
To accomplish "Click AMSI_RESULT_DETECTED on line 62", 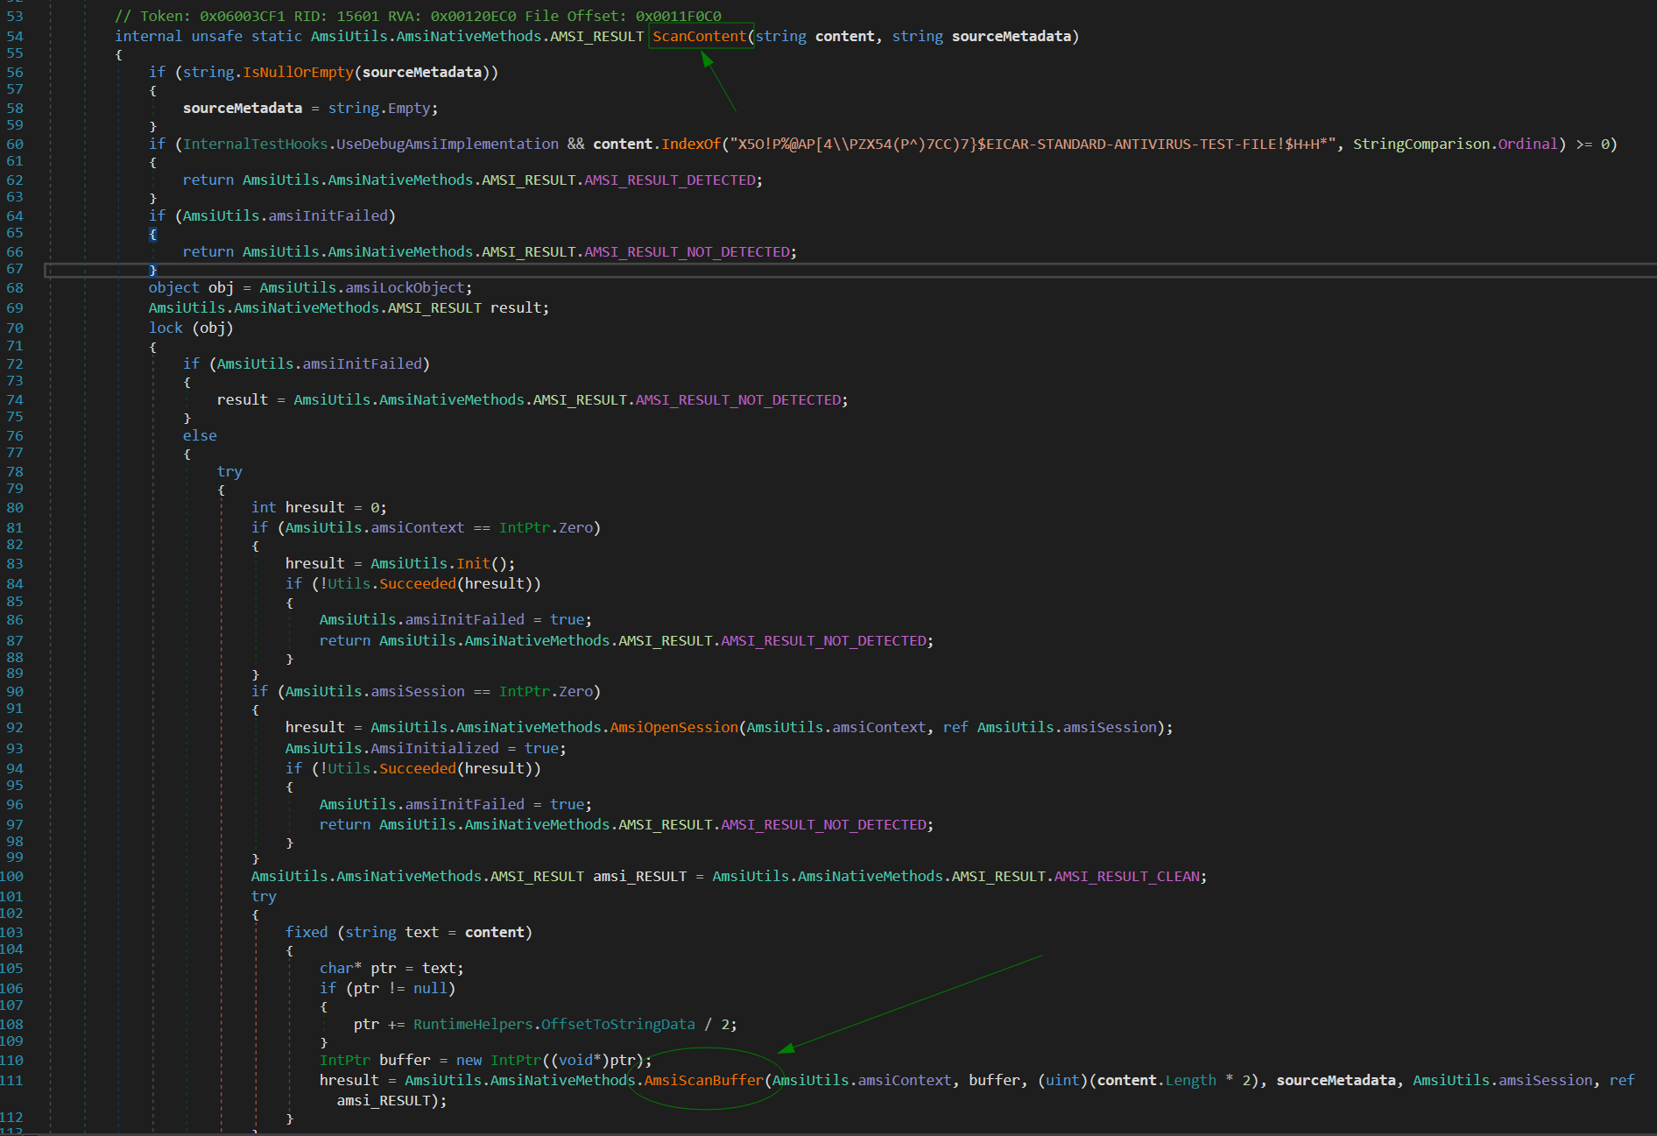I will [670, 180].
